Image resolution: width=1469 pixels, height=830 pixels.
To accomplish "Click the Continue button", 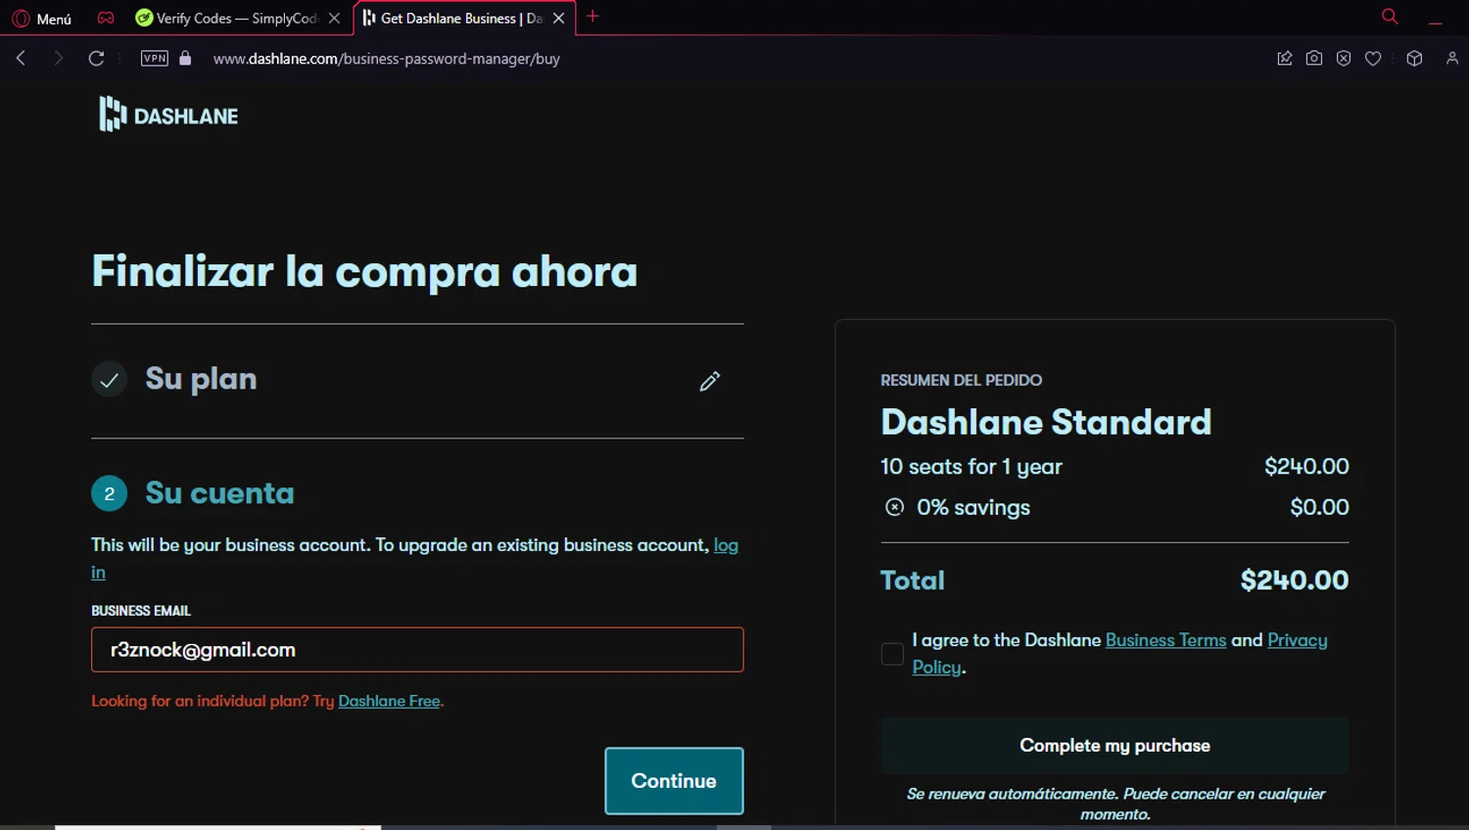I will 674,781.
